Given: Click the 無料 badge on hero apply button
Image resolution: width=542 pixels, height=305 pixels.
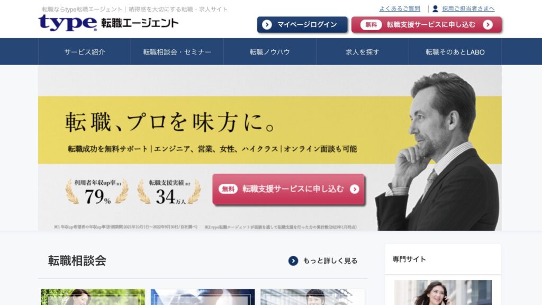Looking at the screenshot, I should (228, 189).
